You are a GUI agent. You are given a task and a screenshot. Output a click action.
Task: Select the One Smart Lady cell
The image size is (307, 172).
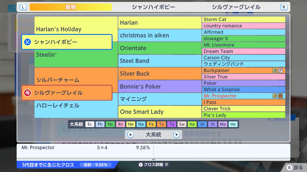(160, 112)
